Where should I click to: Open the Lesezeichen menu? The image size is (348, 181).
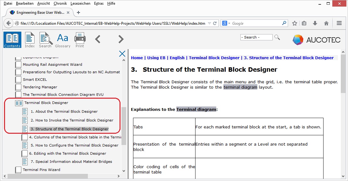click(80, 3)
